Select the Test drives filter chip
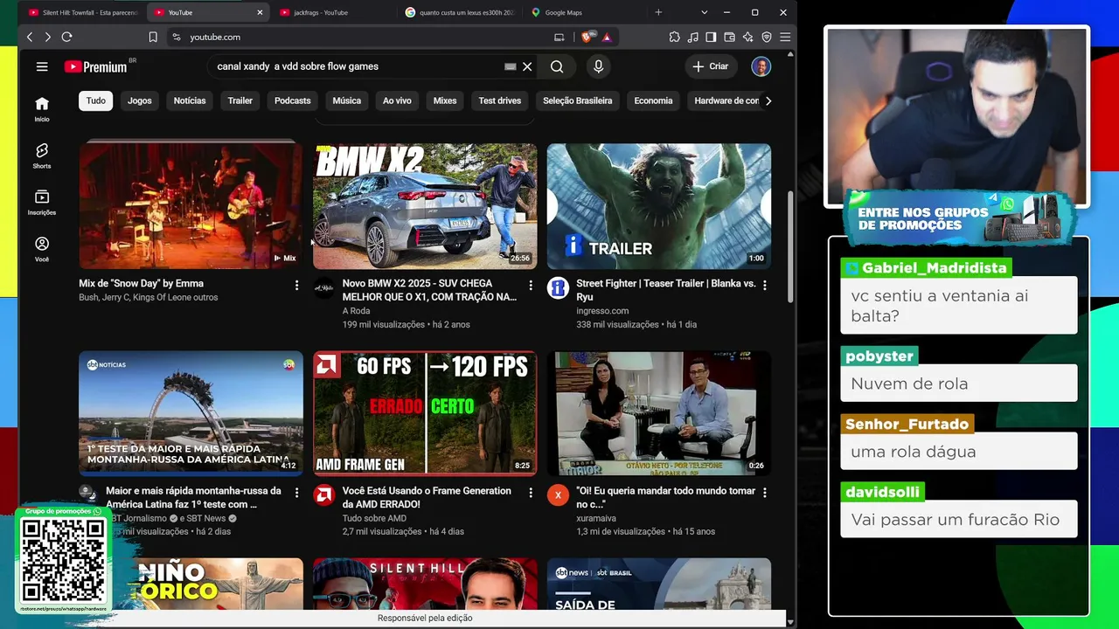Viewport: 1119px width, 629px height. pyautogui.click(x=500, y=100)
